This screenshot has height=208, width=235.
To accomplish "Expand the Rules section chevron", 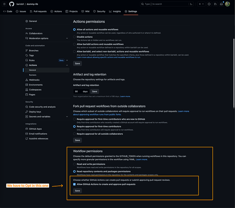I will click(x=67, y=60).
